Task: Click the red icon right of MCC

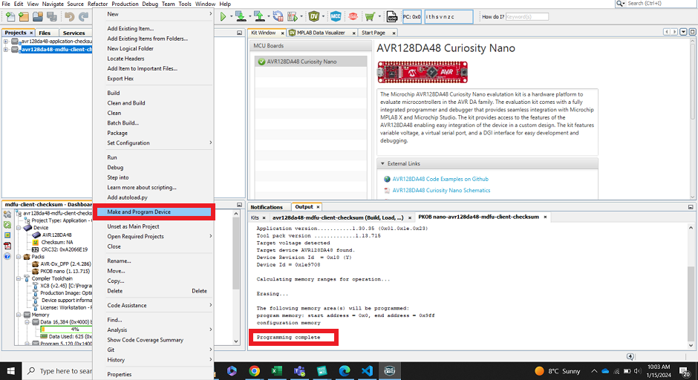Action: 353,17
